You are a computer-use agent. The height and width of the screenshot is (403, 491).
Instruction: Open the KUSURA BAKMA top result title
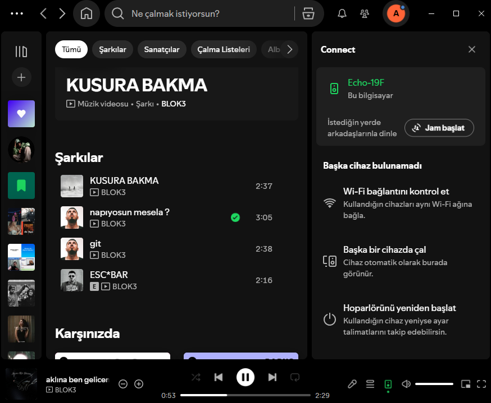(137, 85)
